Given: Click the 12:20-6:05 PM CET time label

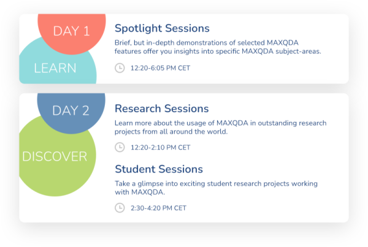Looking at the screenshot, I should pos(160,68).
